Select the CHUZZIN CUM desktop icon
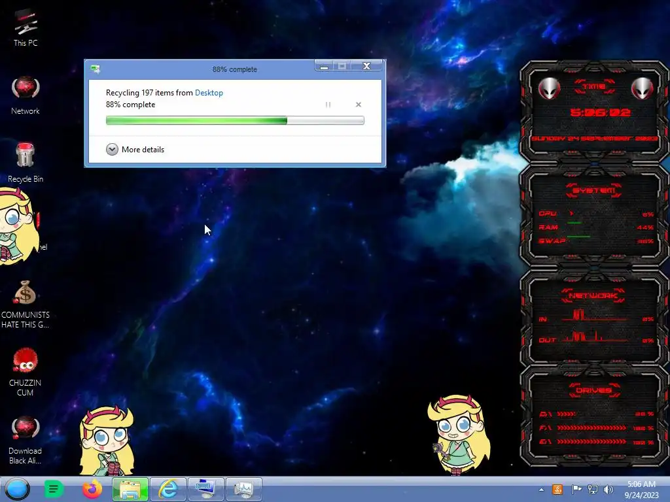The height and width of the screenshot is (502, 670). pyautogui.click(x=26, y=372)
